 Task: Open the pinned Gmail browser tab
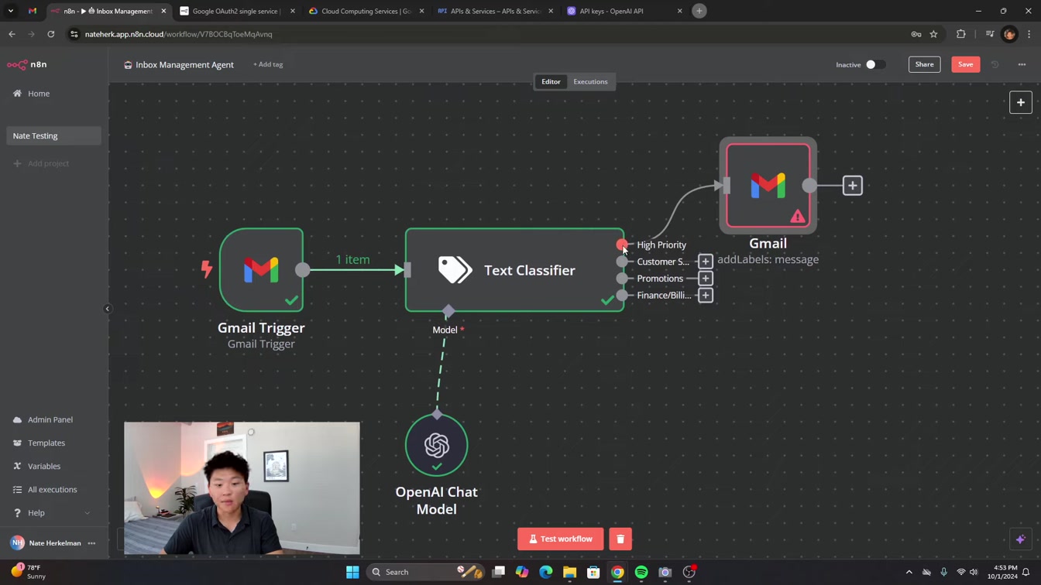coord(33,11)
